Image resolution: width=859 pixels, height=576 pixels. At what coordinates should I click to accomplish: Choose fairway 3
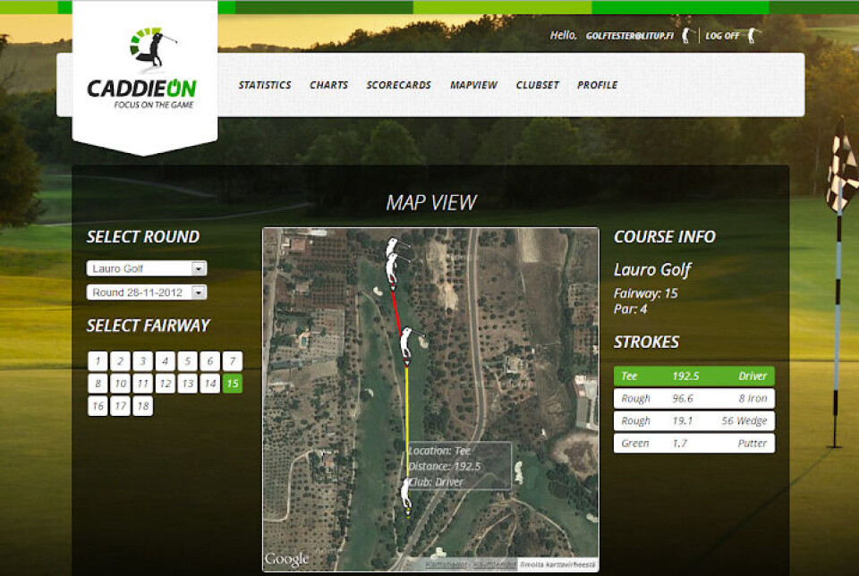143,361
